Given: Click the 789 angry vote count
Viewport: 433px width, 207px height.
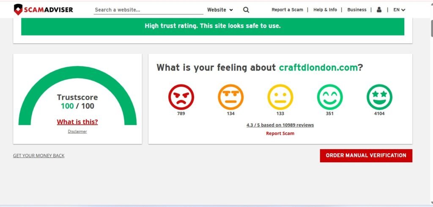Looking at the screenshot, I should 181,114.
